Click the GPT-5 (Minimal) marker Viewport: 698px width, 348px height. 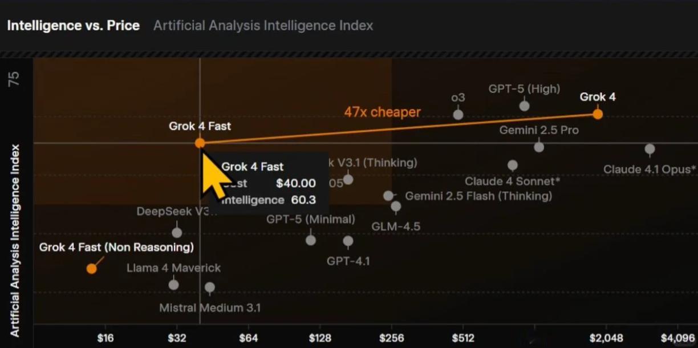point(311,240)
